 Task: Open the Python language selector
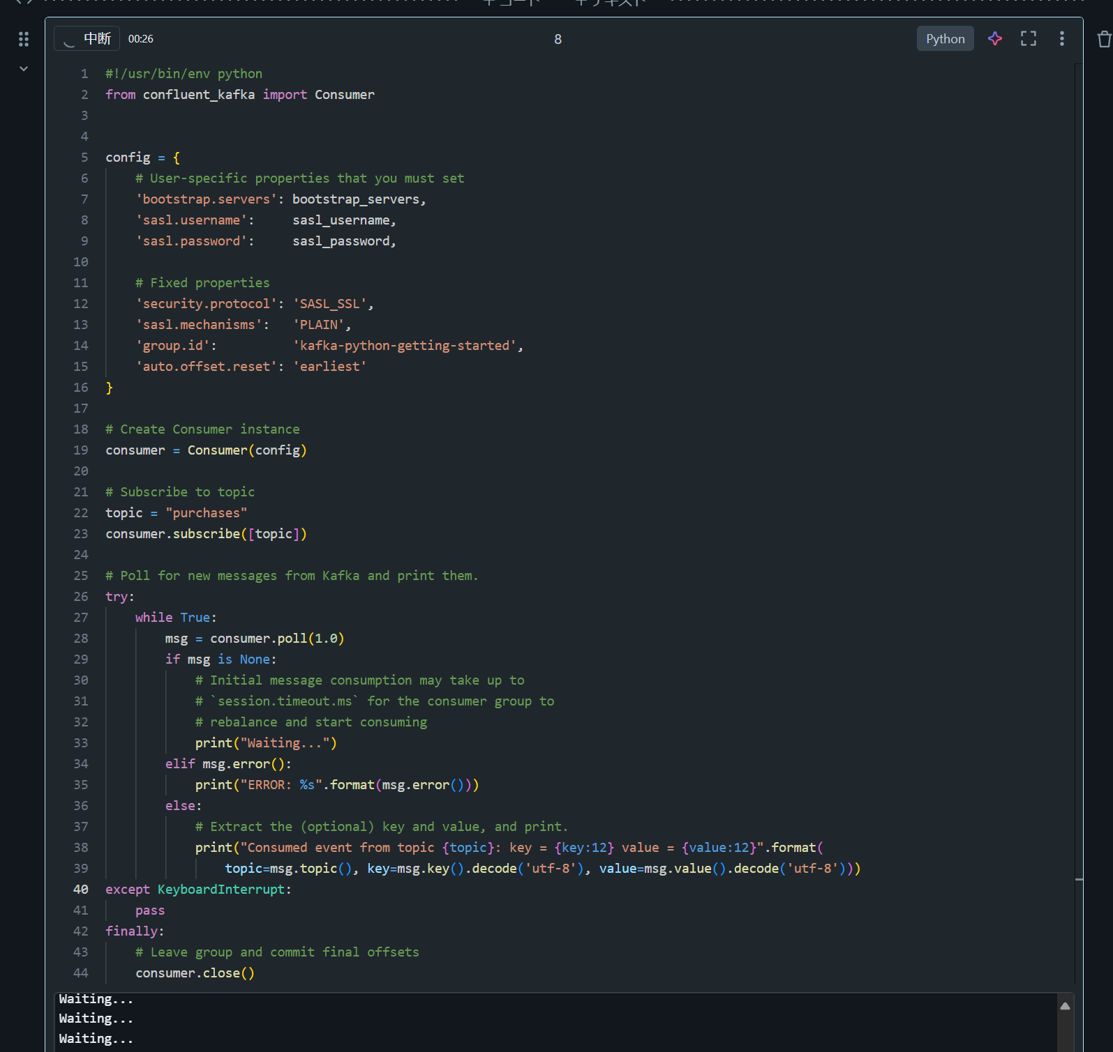(945, 39)
